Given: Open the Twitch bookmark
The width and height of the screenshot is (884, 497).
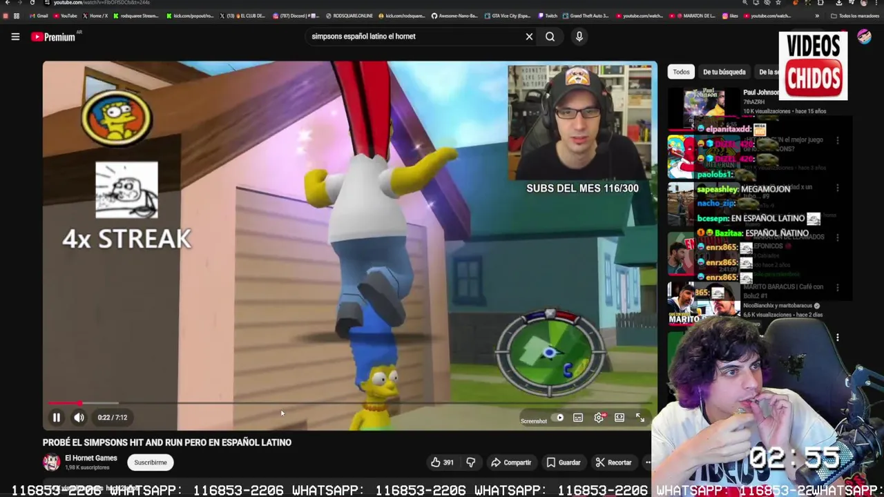Looking at the screenshot, I should (548, 16).
